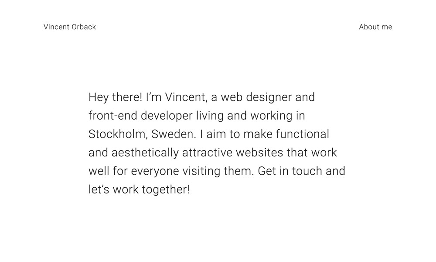Click the Vincent Orback site title
The height and width of the screenshot is (262, 436).
[70, 27]
